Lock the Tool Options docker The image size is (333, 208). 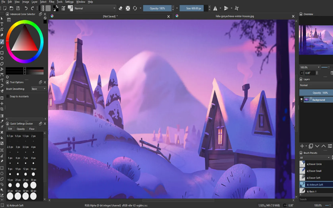[7, 82]
